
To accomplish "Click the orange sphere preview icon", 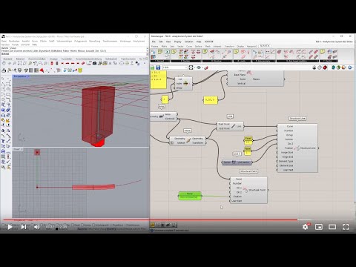I will 344,67.
